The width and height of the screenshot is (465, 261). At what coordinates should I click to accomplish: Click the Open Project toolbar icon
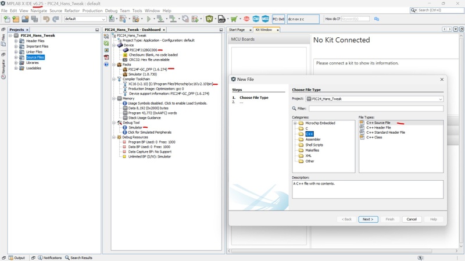[x=25, y=19]
